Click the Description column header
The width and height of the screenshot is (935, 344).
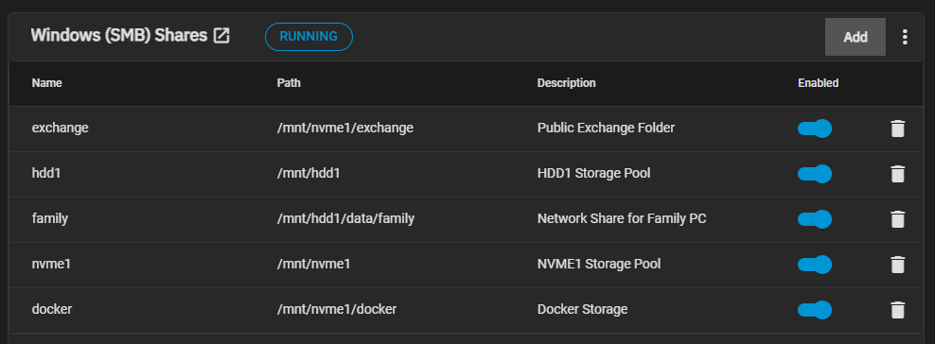pos(567,83)
